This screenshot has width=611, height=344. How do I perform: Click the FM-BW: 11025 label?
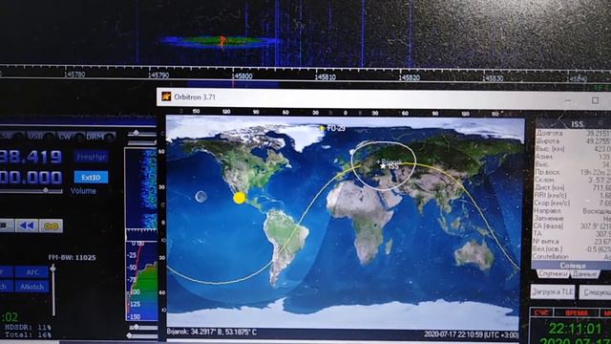[x=73, y=257]
